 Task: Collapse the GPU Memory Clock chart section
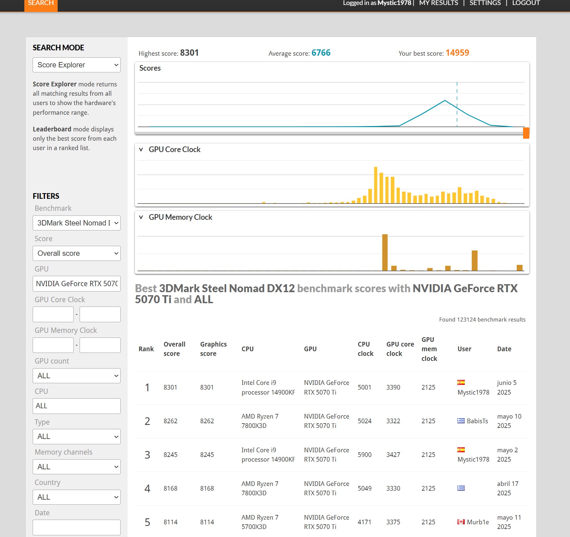pos(141,217)
